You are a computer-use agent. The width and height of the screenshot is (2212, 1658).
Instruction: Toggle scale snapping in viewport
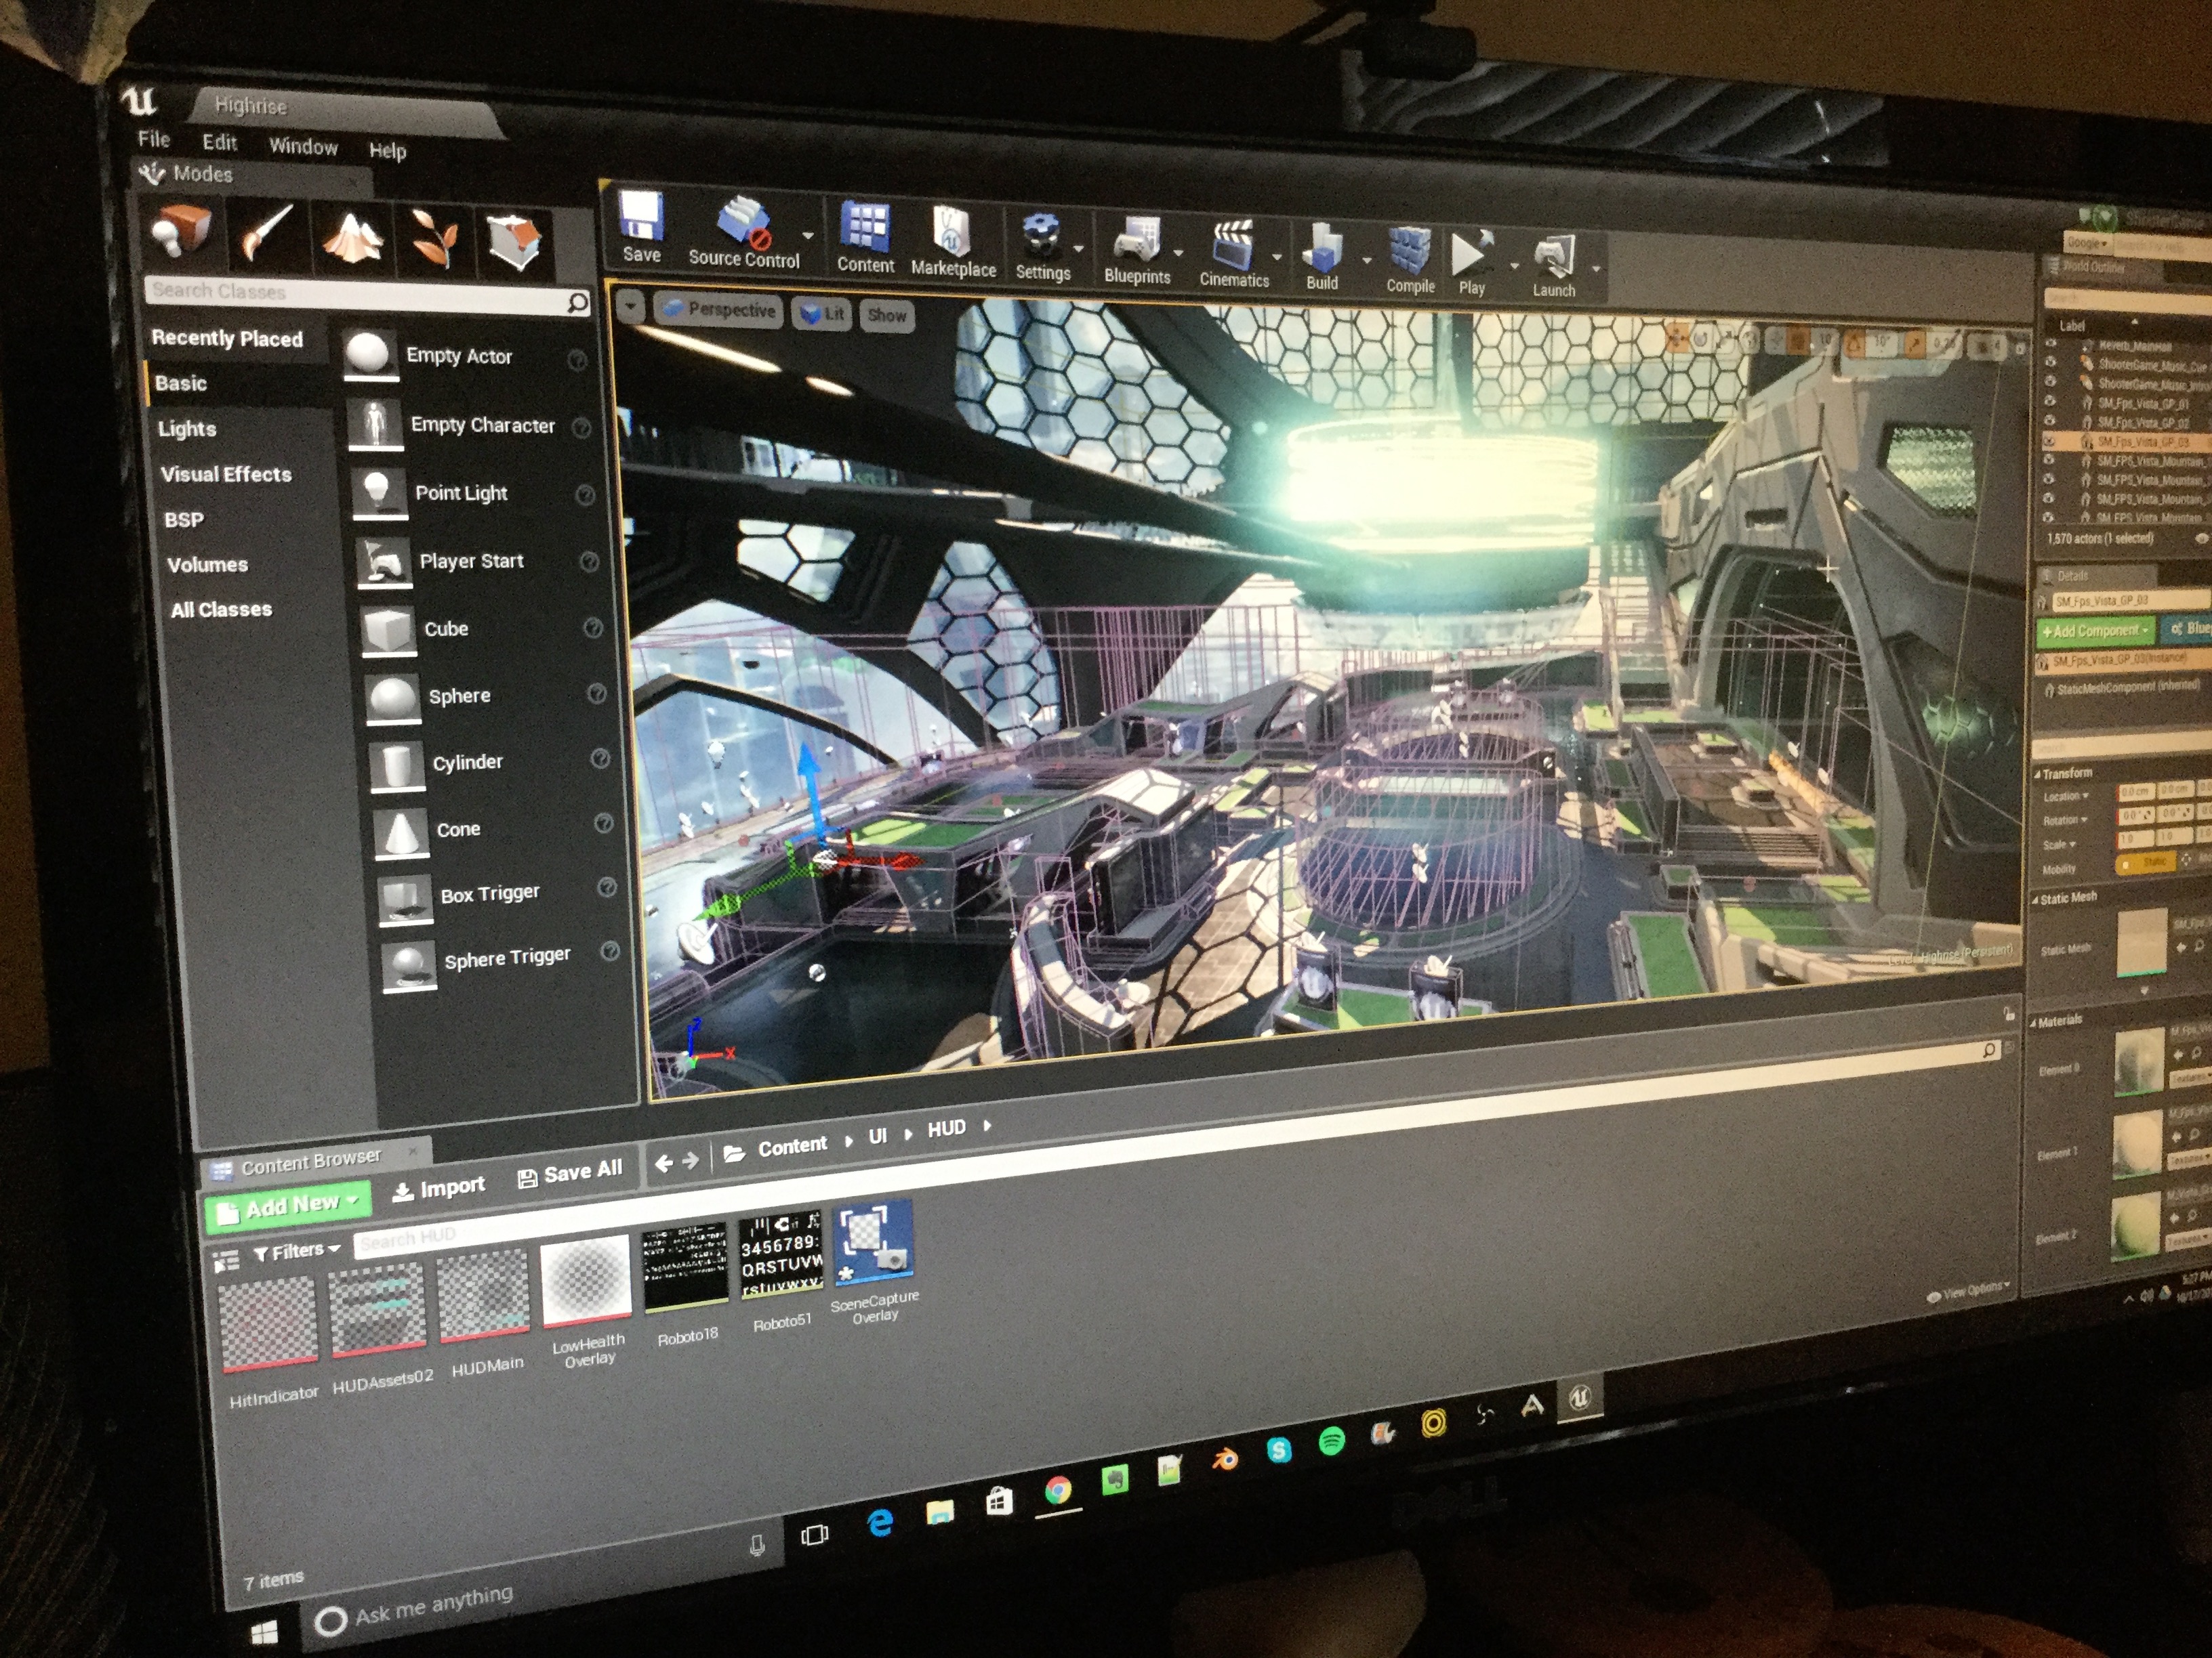[1914, 345]
